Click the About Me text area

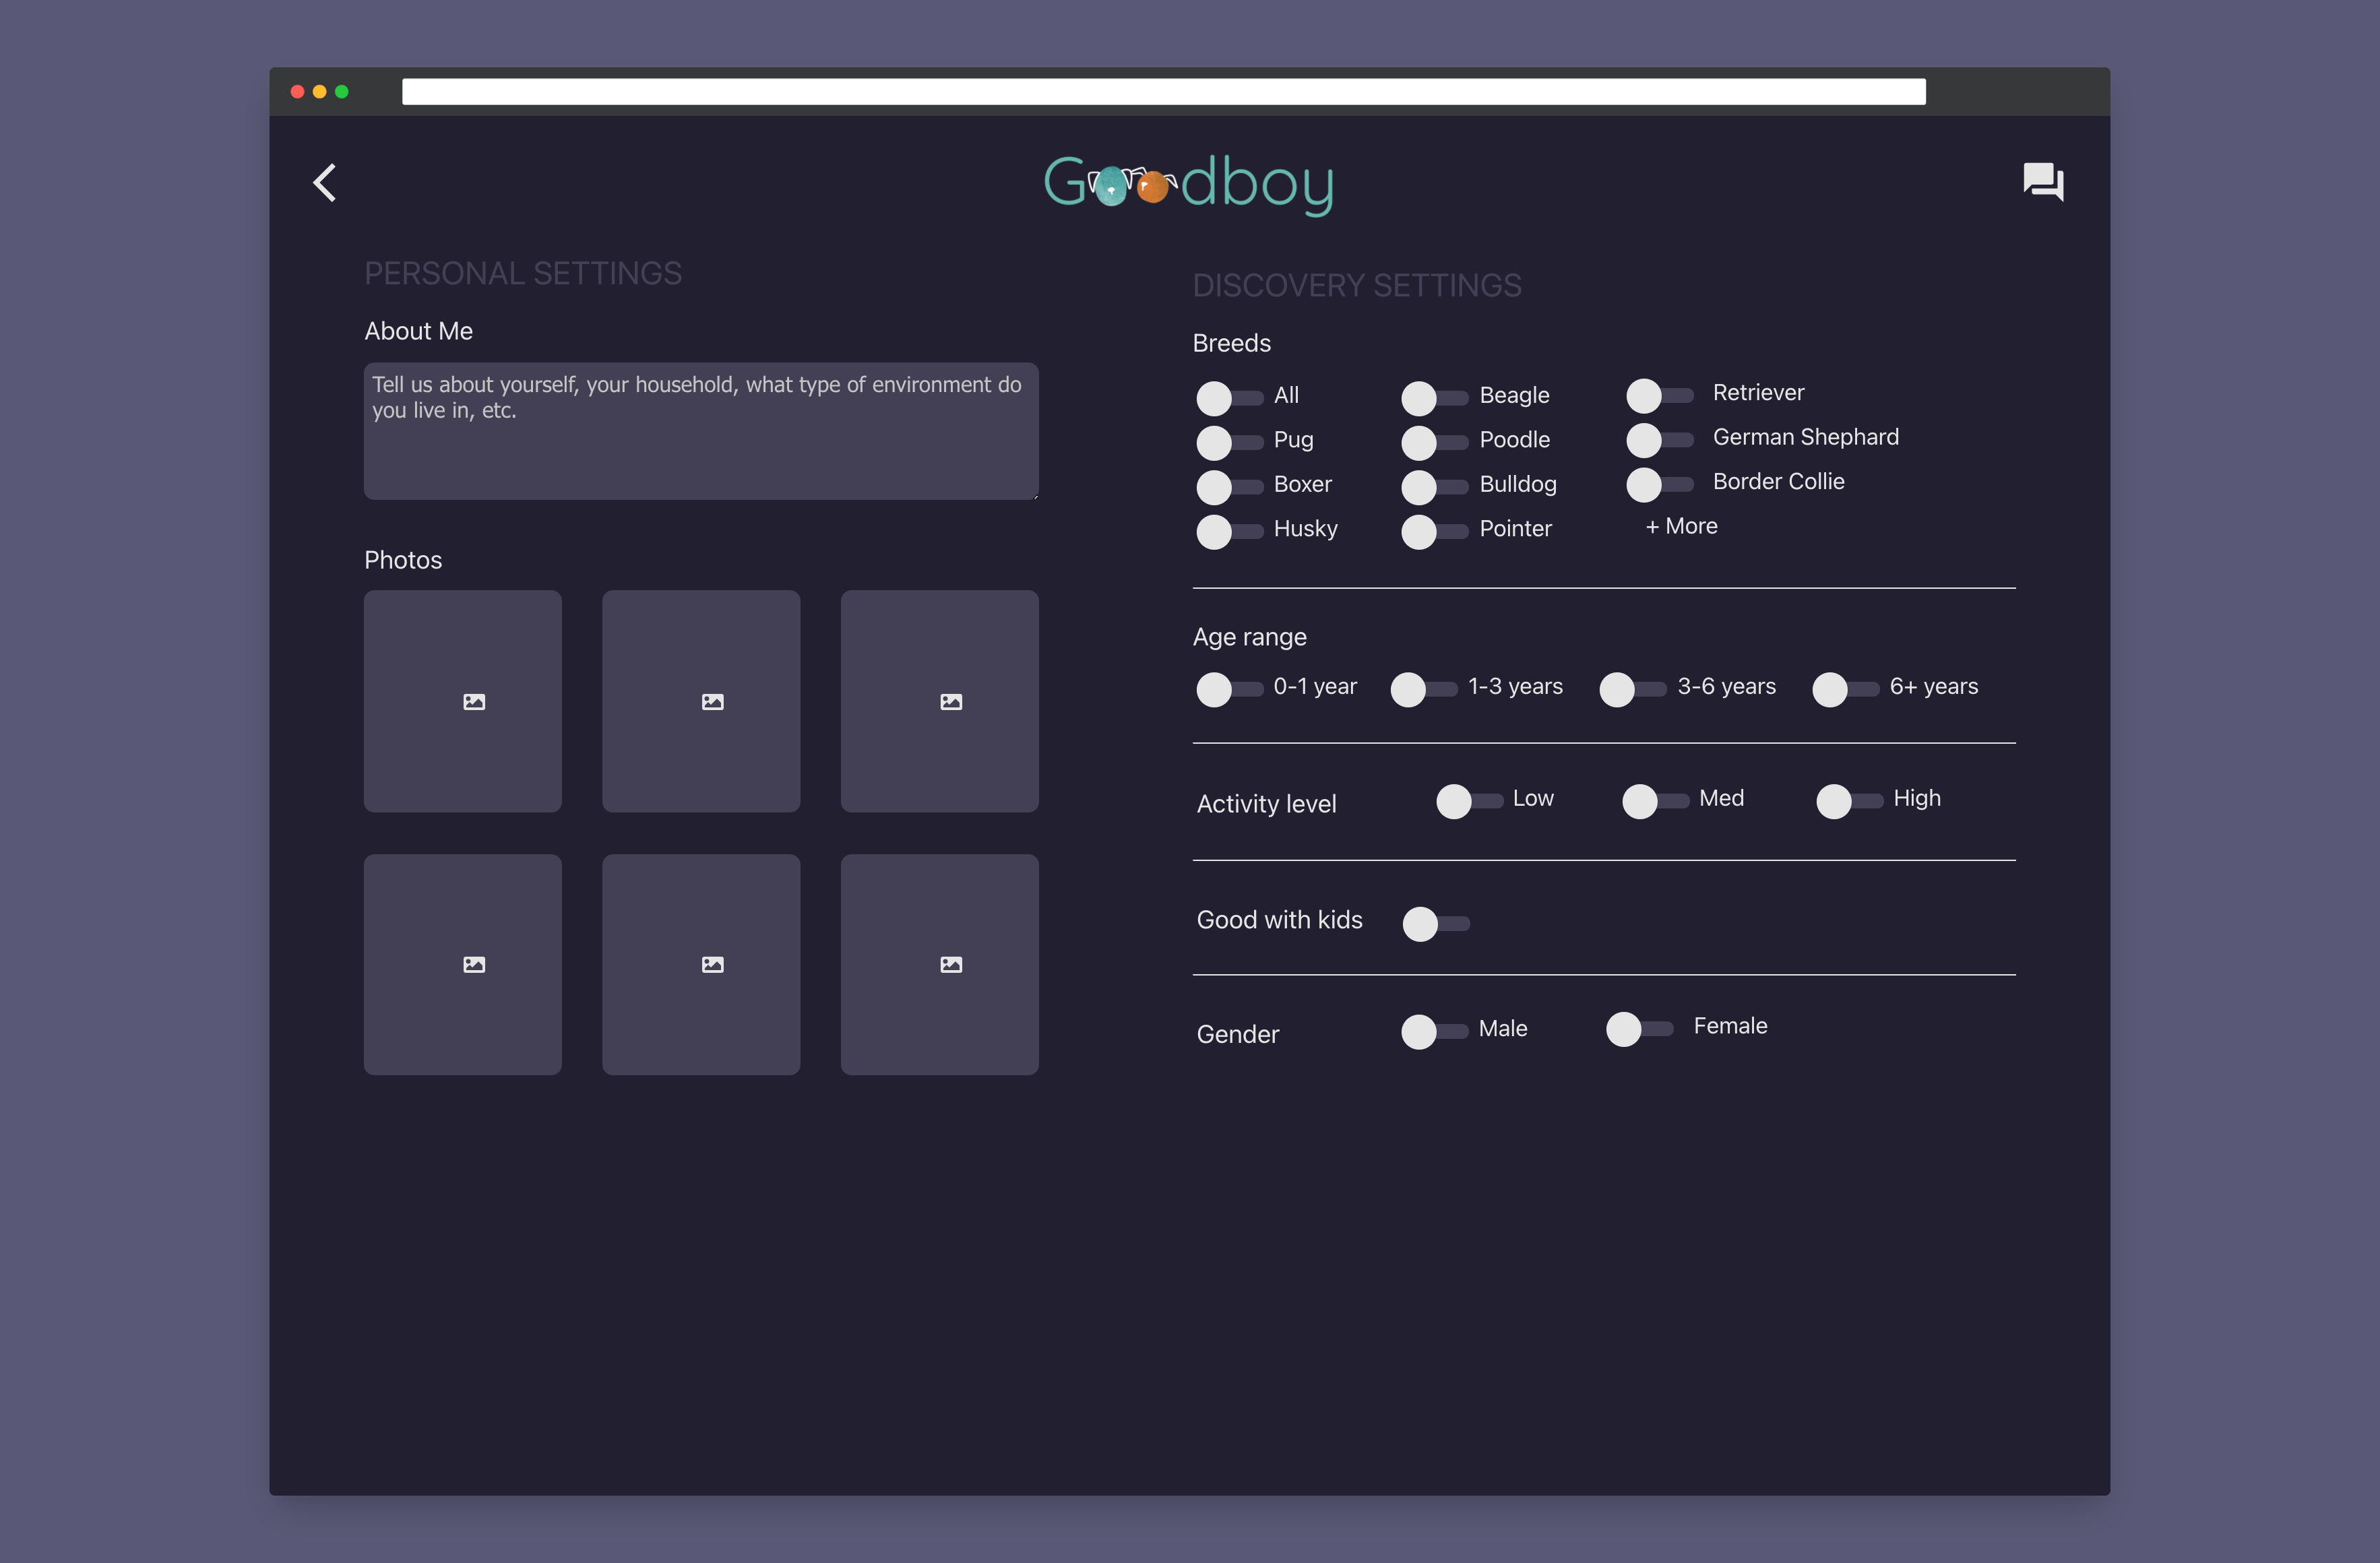coord(700,431)
